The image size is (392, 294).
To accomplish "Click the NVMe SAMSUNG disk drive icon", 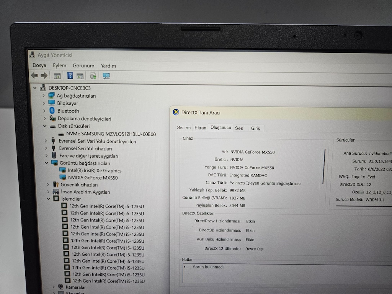I will click(x=61, y=134).
